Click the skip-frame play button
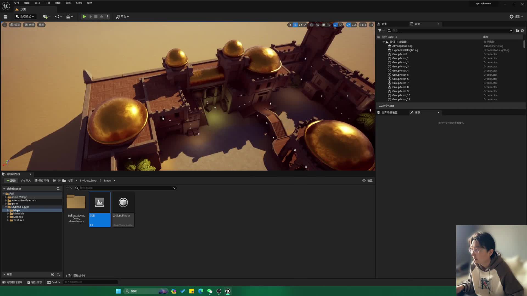This screenshot has width=527, height=296. [x=90, y=17]
